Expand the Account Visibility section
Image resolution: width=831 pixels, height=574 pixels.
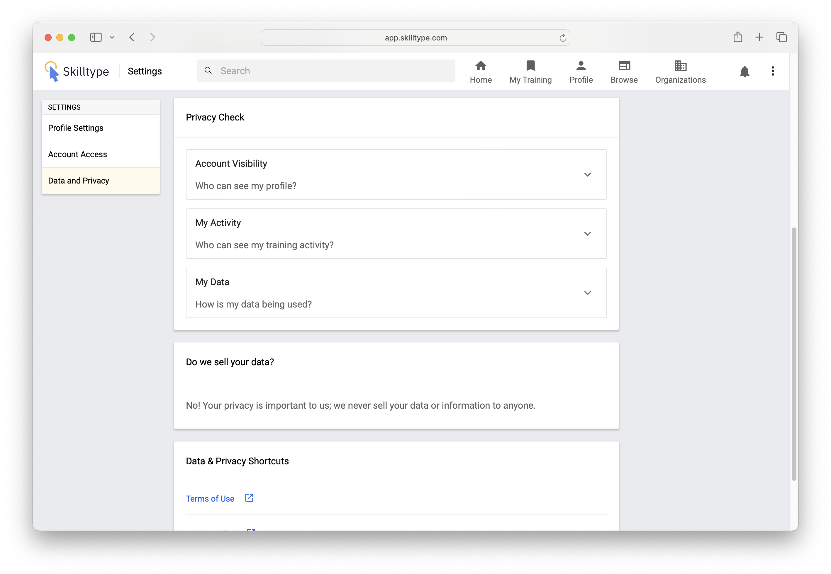click(587, 175)
